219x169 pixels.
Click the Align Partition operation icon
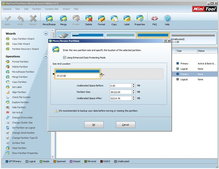click(8, 92)
